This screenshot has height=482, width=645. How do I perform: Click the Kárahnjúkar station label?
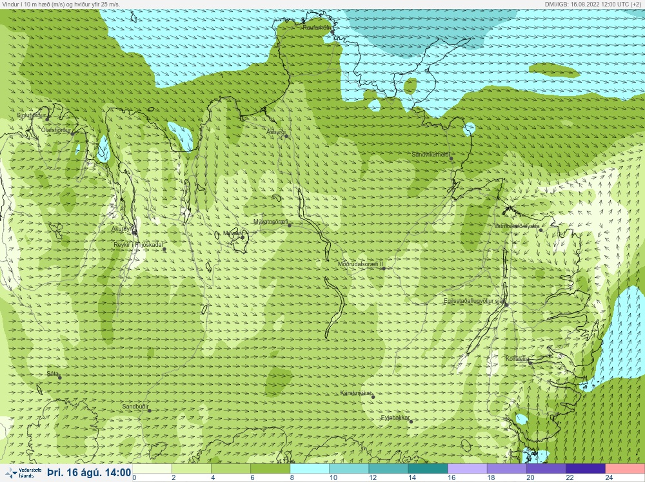click(356, 393)
